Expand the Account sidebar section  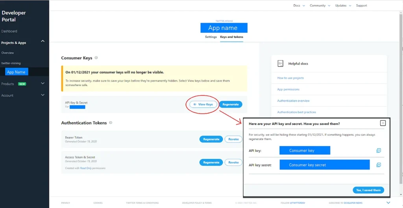pos(43,95)
